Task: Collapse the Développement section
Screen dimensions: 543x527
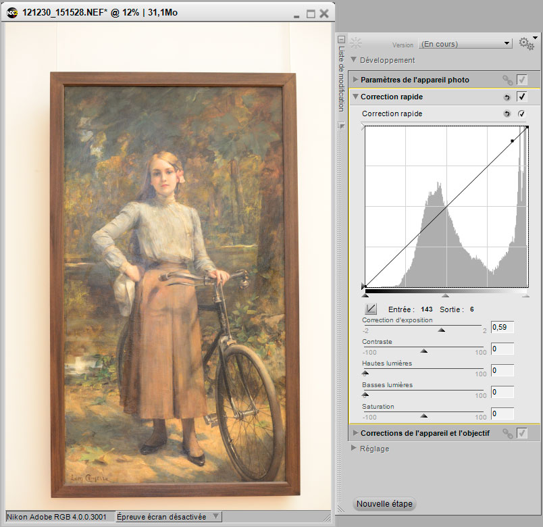Action: click(354, 59)
